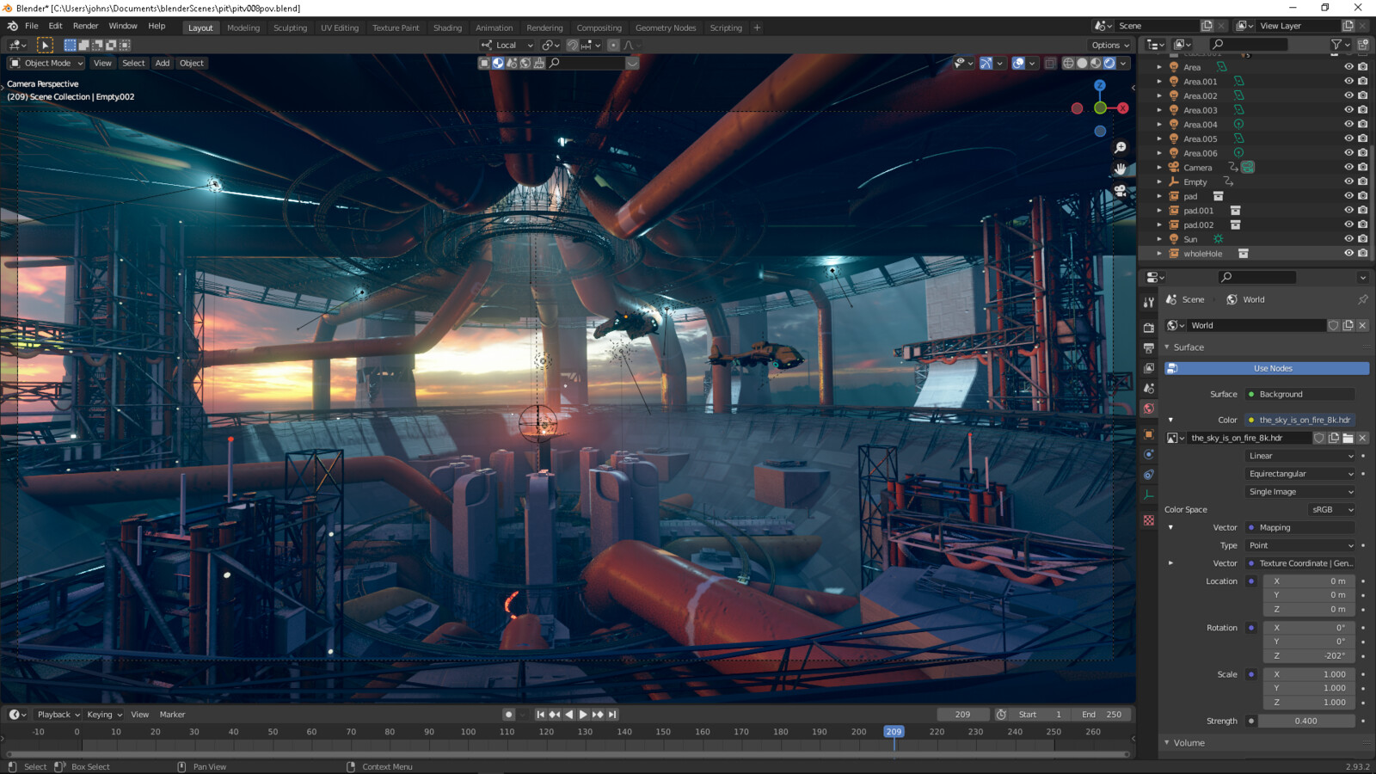Toggle snapping magnet

(573, 45)
